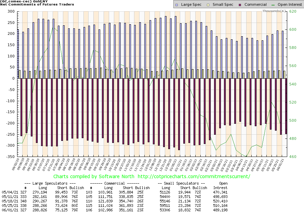The height and width of the screenshot is (212, 304).
Task: Open the cotpricecharts.com commitmentscurrent URL
Action: tap(195, 176)
